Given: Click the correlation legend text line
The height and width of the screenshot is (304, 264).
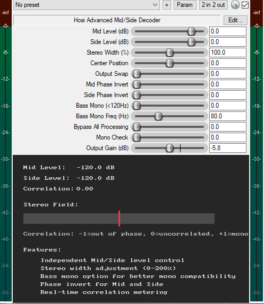Looking at the screenshot, I should (135, 234).
